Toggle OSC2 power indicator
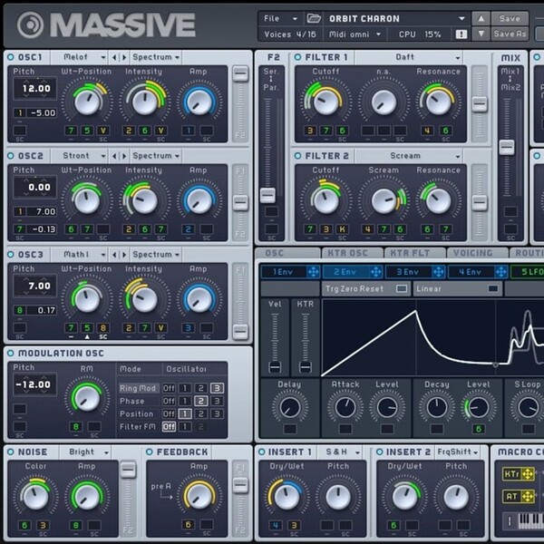The height and width of the screenshot is (544, 544). click(x=11, y=156)
